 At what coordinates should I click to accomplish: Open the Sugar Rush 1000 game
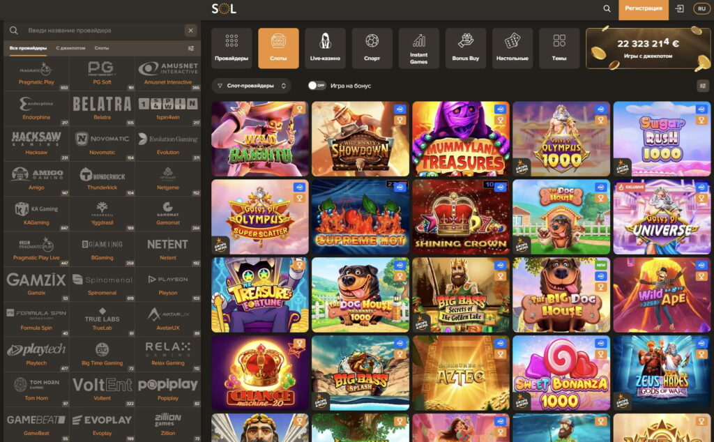(662, 139)
